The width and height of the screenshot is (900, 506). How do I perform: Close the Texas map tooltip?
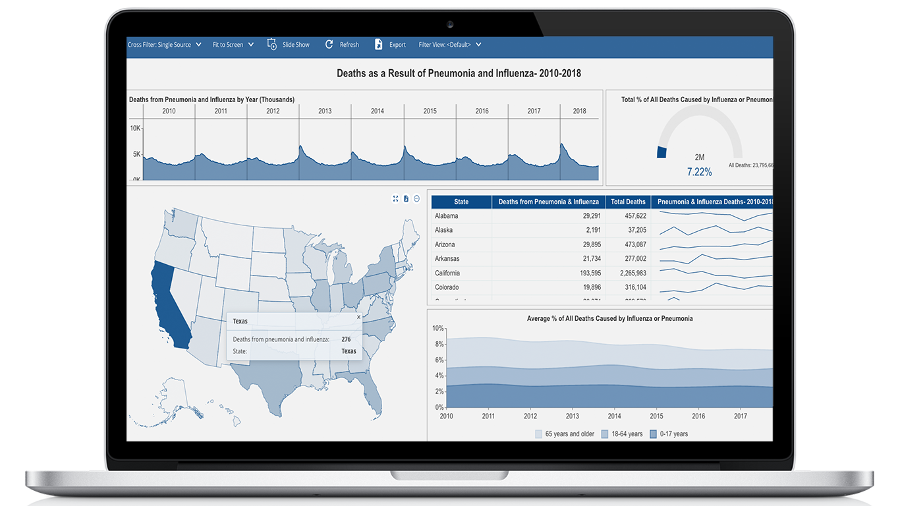(x=358, y=316)
